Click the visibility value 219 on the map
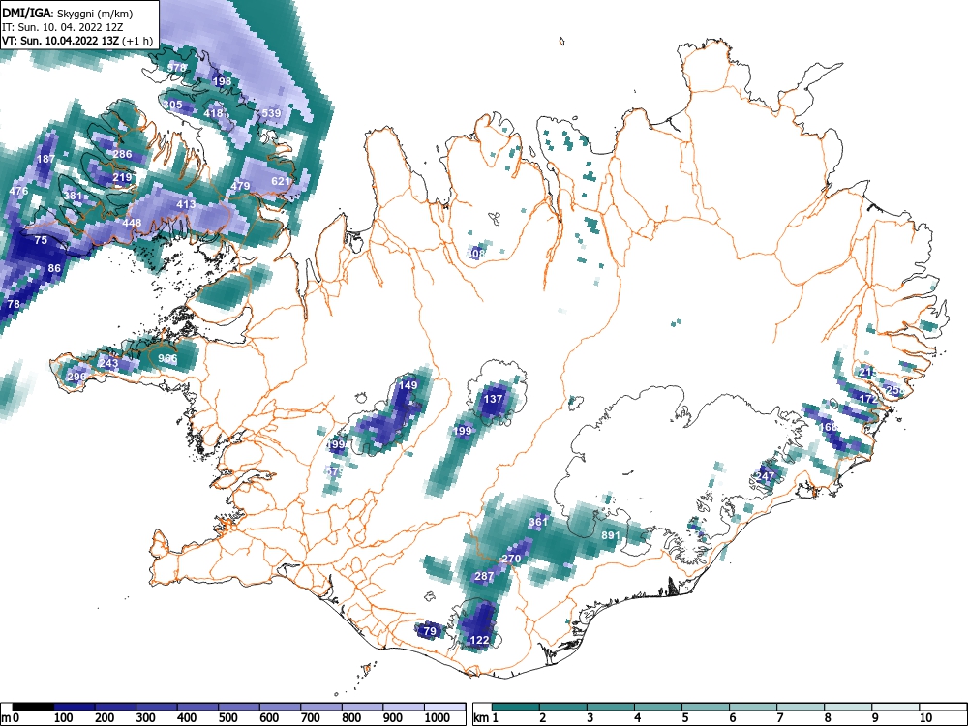 click(x=122, y=178)
